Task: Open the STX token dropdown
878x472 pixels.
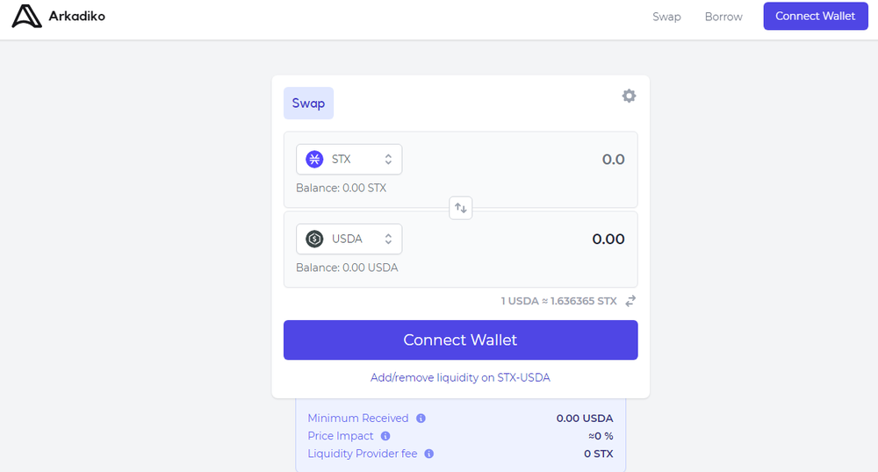Action: pyautogui.click(x=349, y=160)
